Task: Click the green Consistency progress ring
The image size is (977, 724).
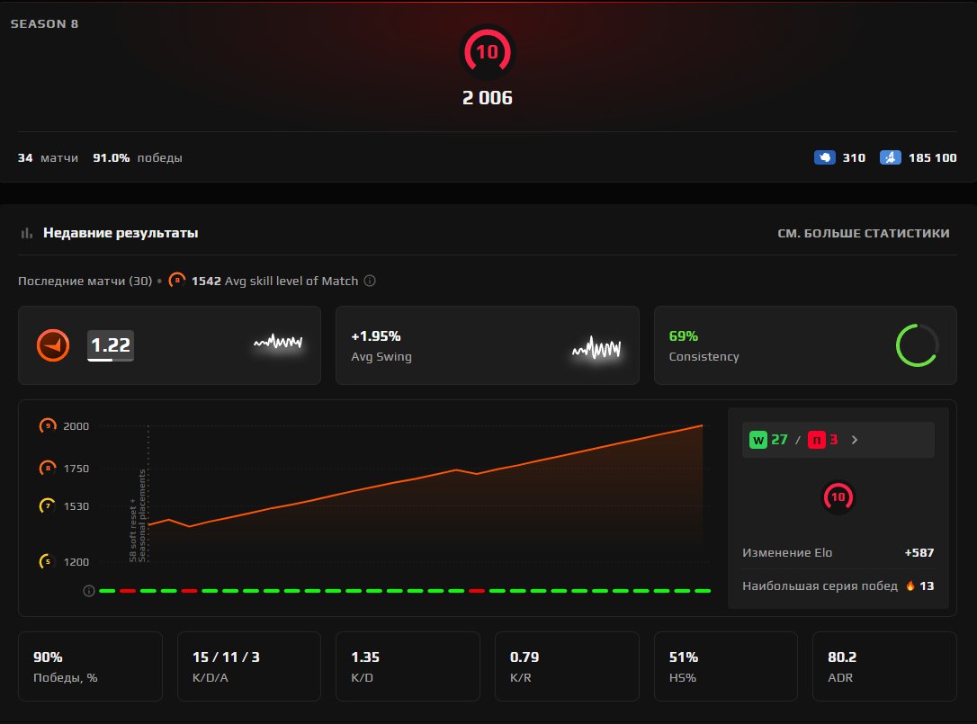Action: [917, 345]
